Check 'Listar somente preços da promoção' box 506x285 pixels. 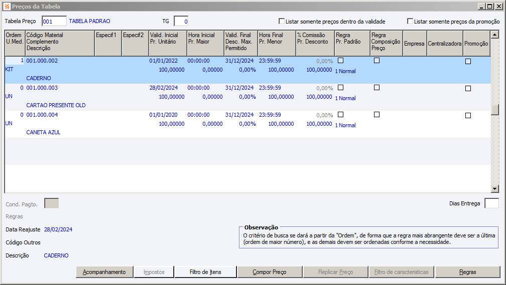point(410,22)
